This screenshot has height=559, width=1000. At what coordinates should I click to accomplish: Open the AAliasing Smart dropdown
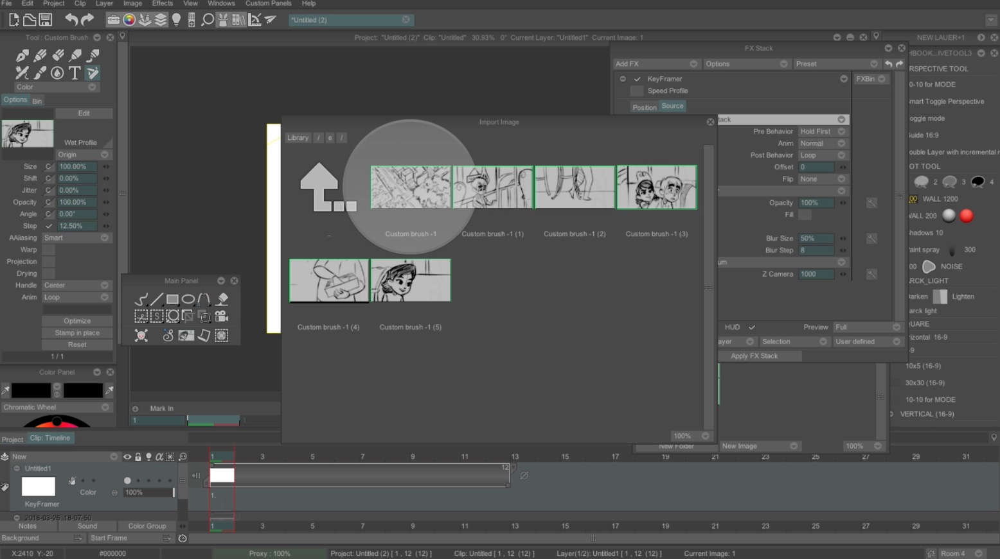coord(77,238)
